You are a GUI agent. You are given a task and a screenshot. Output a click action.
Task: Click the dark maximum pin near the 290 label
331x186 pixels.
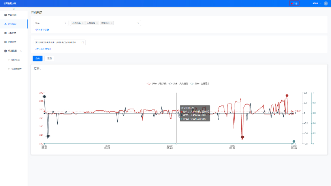click(45, 97)
